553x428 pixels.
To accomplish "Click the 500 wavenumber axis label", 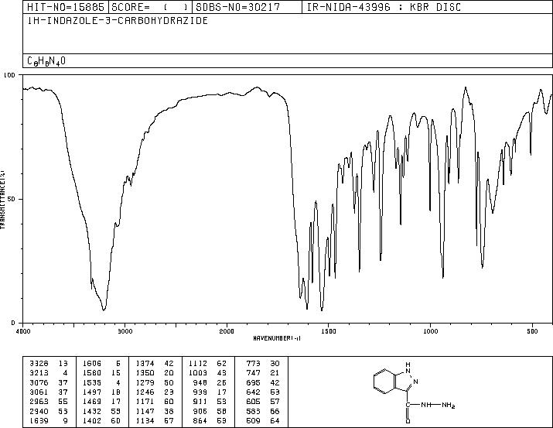I will click(x=532, y=331).
